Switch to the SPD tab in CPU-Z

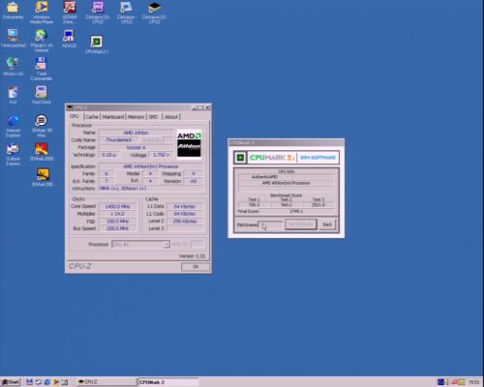click(153, 117)
